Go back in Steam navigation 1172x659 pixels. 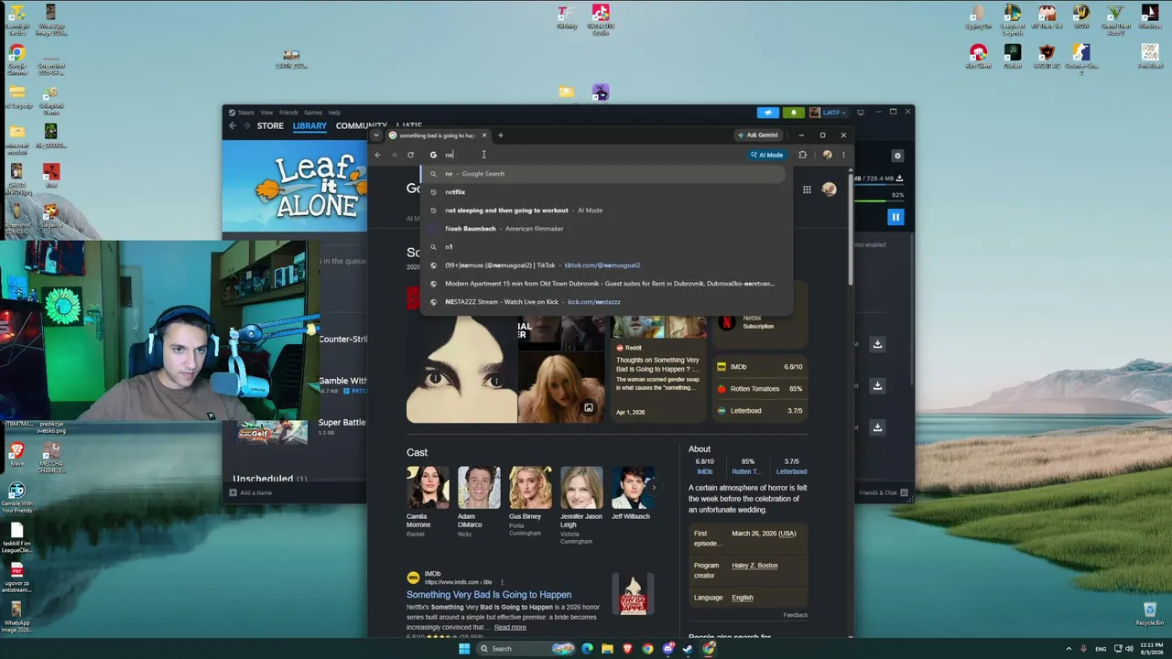(x=233, y=125)
